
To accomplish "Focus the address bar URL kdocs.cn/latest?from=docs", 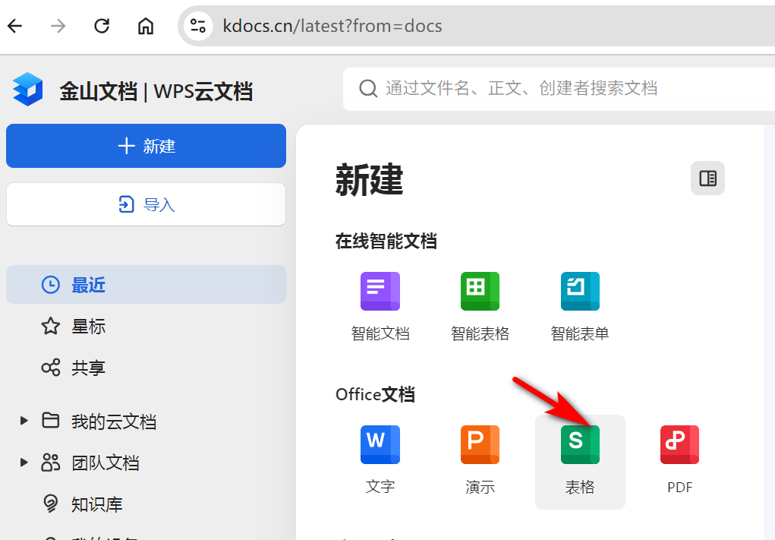I will click(332, 26).
